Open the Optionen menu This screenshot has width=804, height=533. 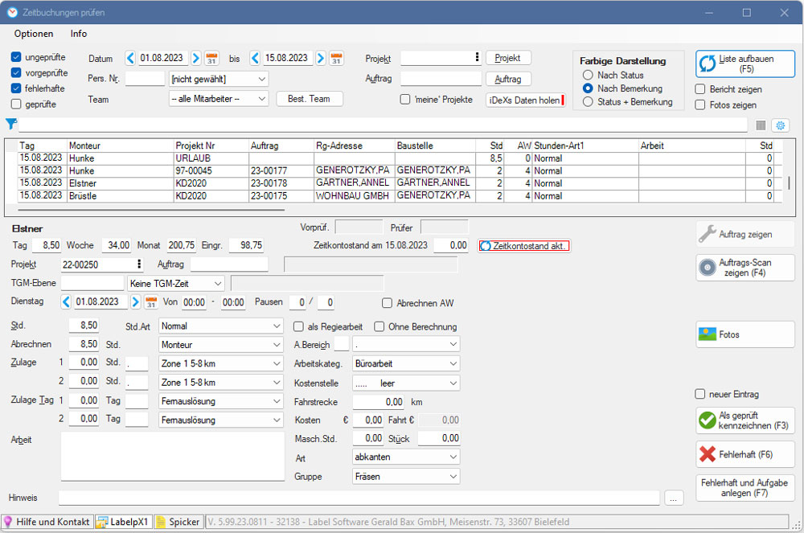coord(34,34)
